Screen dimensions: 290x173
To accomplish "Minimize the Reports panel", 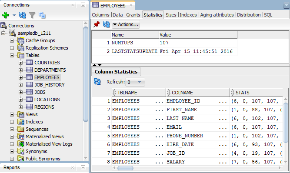I will click(x=83, y=167).
